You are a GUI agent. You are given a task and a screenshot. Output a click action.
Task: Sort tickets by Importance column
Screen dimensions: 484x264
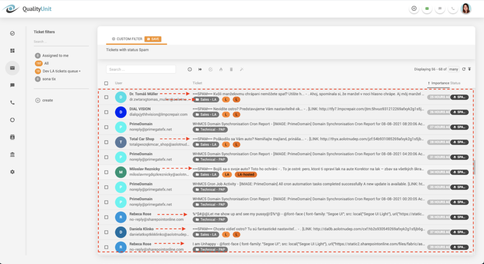tap(440, 83)
